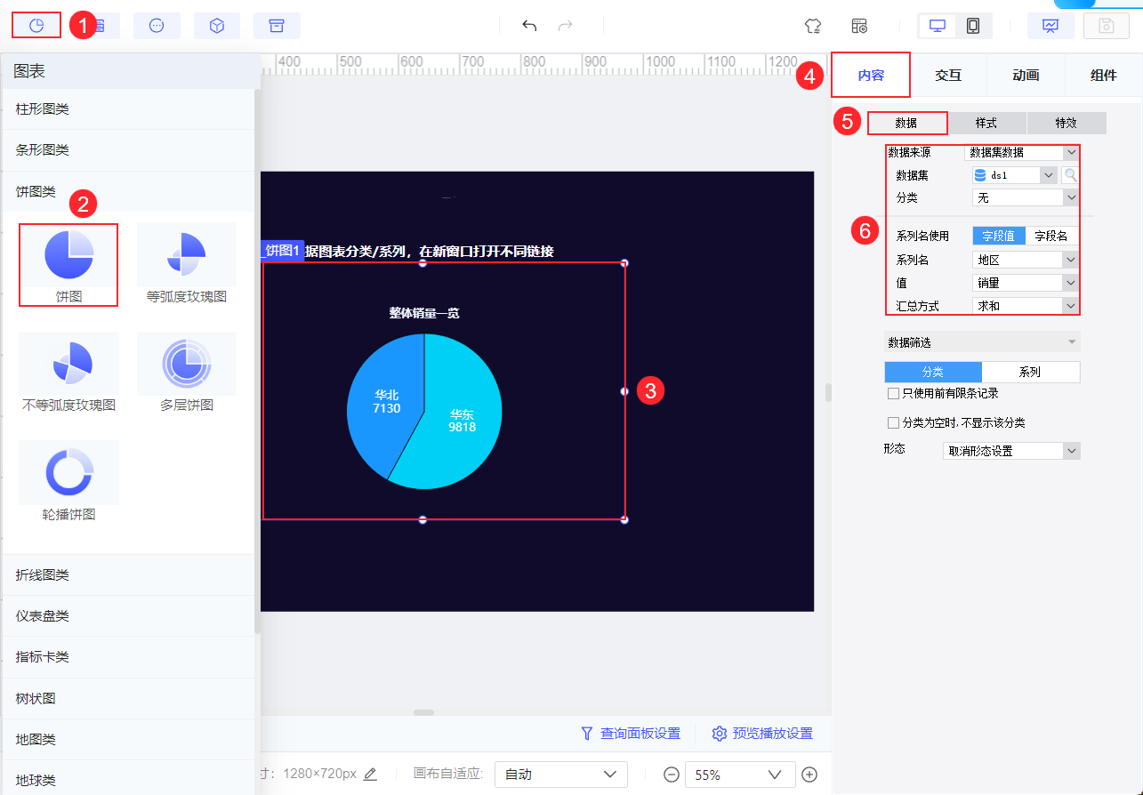Click the ds1 database icon
This screenshot has height=795, width=1143.
[x=980, y=175]
